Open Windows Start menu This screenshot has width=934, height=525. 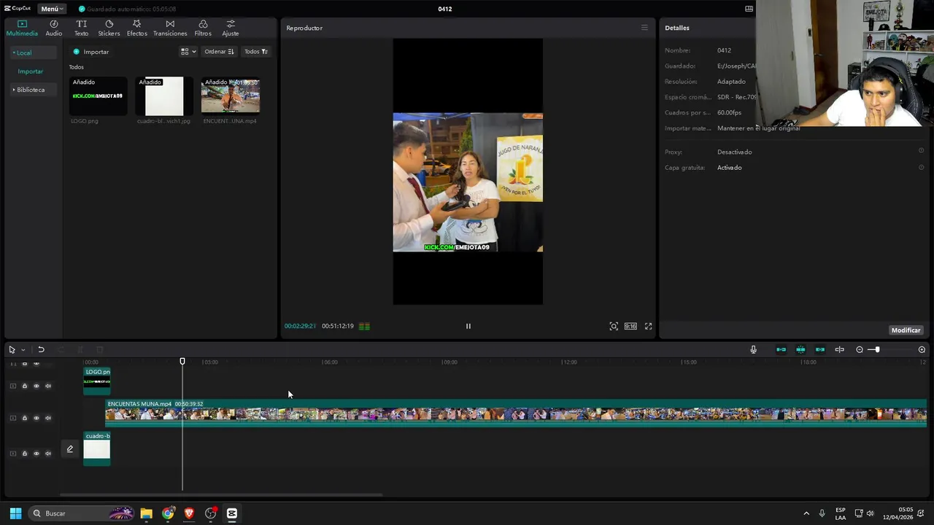[x=15, y=513]
